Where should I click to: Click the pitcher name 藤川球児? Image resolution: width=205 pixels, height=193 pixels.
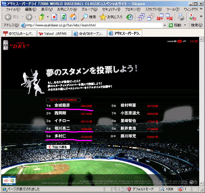click(128, 136)
